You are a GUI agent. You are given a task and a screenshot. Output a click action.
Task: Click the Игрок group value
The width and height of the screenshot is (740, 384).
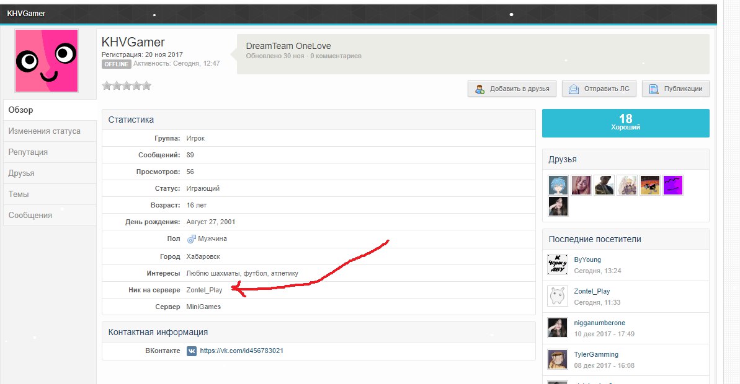click(195, 139)
